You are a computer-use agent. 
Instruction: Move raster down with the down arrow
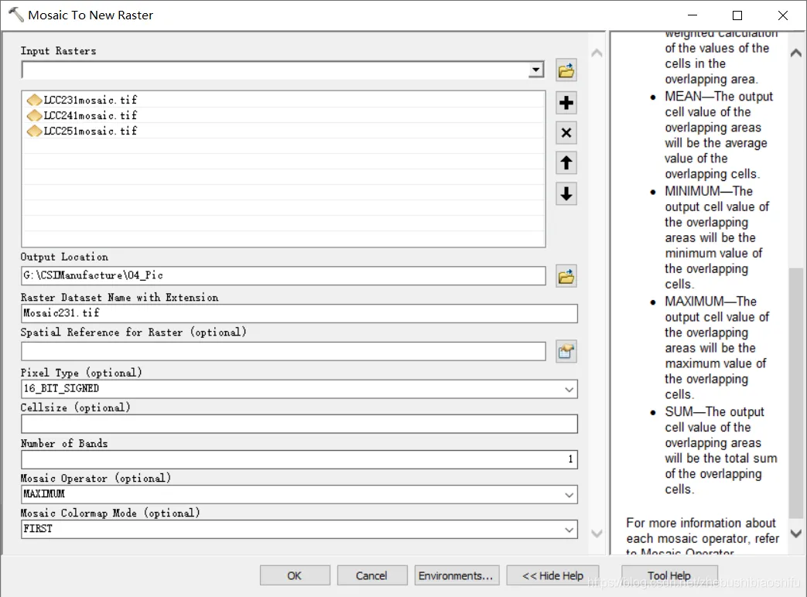tap(566, 193)
